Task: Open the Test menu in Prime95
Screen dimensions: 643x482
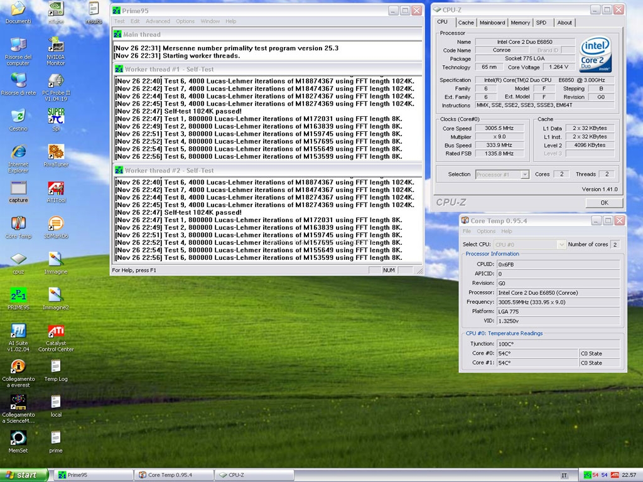Action: click(x=119, y=21)
